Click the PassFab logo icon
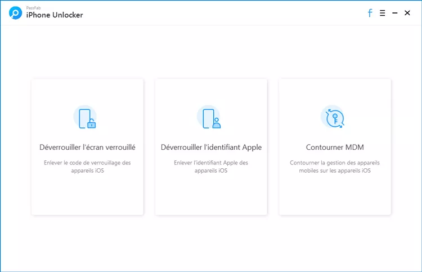Viewport: 422px width, 272px height. click(x=16, y=13)
